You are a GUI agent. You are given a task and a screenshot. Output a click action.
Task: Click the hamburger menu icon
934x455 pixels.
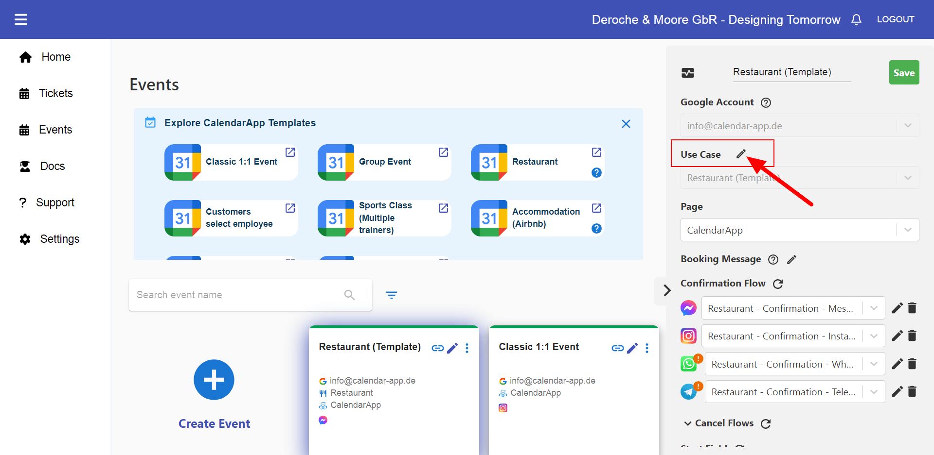(x=21, y=19)
